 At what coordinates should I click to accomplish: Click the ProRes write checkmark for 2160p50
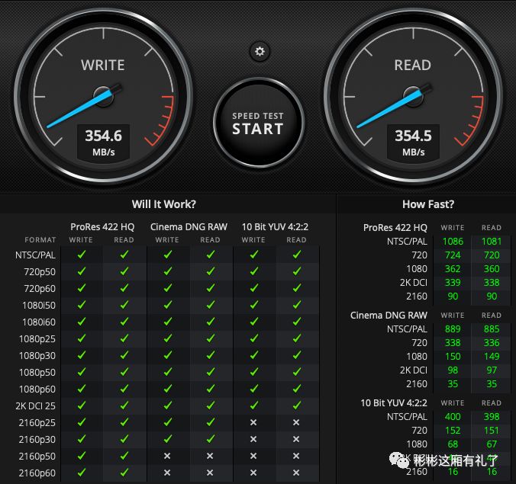(81, 455)
